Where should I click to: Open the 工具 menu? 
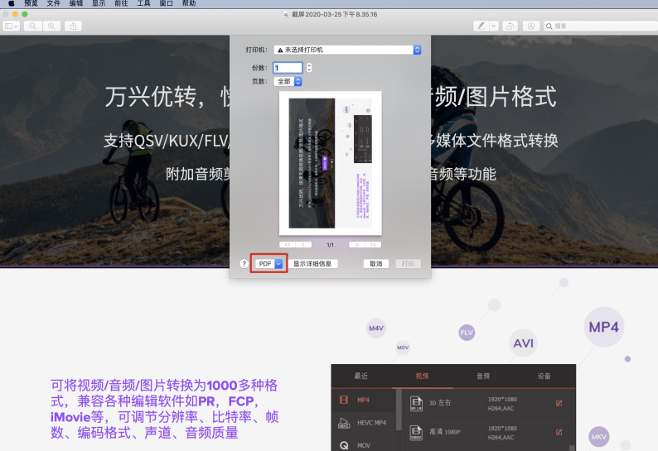coord(143,3)
